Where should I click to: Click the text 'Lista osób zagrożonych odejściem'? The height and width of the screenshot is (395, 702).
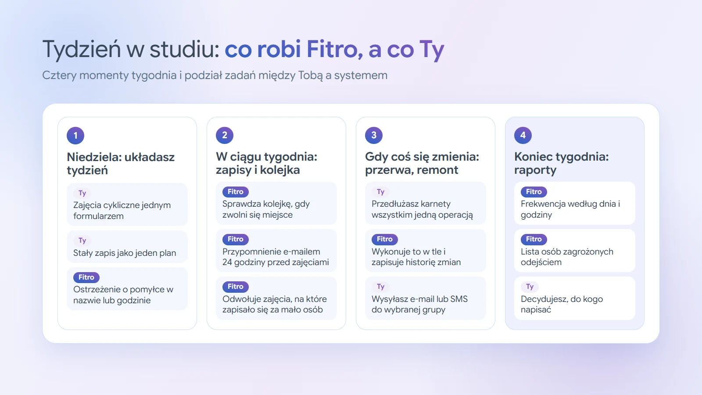click(x=567, y=257)
